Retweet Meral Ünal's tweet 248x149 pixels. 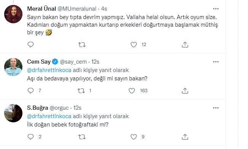click(82, 45)
